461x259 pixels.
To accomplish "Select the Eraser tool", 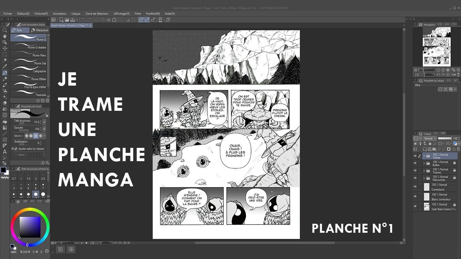I will 5,103.
